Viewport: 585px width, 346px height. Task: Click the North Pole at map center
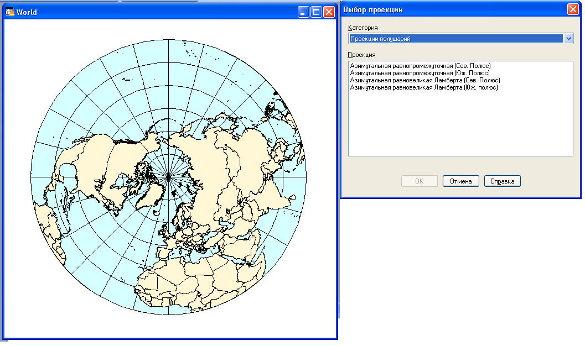pyautogui.click(x=168, y=176)
